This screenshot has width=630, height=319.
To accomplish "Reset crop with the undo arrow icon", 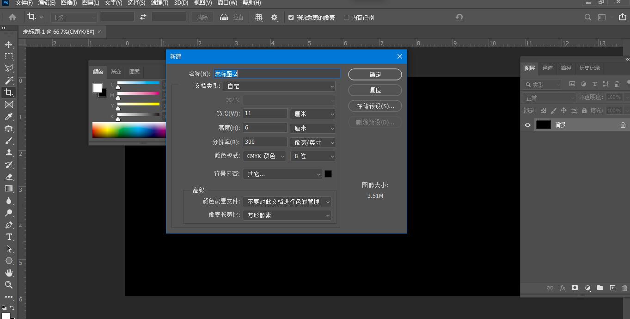I will point(459,17).
